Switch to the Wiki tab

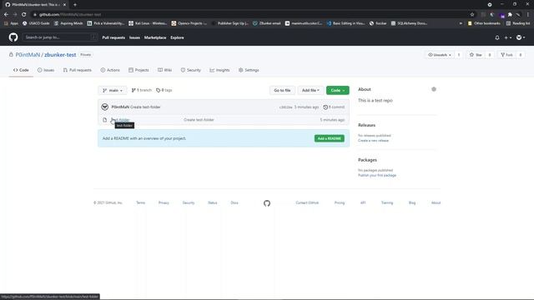pyautogui.click(x=165, y=70)
